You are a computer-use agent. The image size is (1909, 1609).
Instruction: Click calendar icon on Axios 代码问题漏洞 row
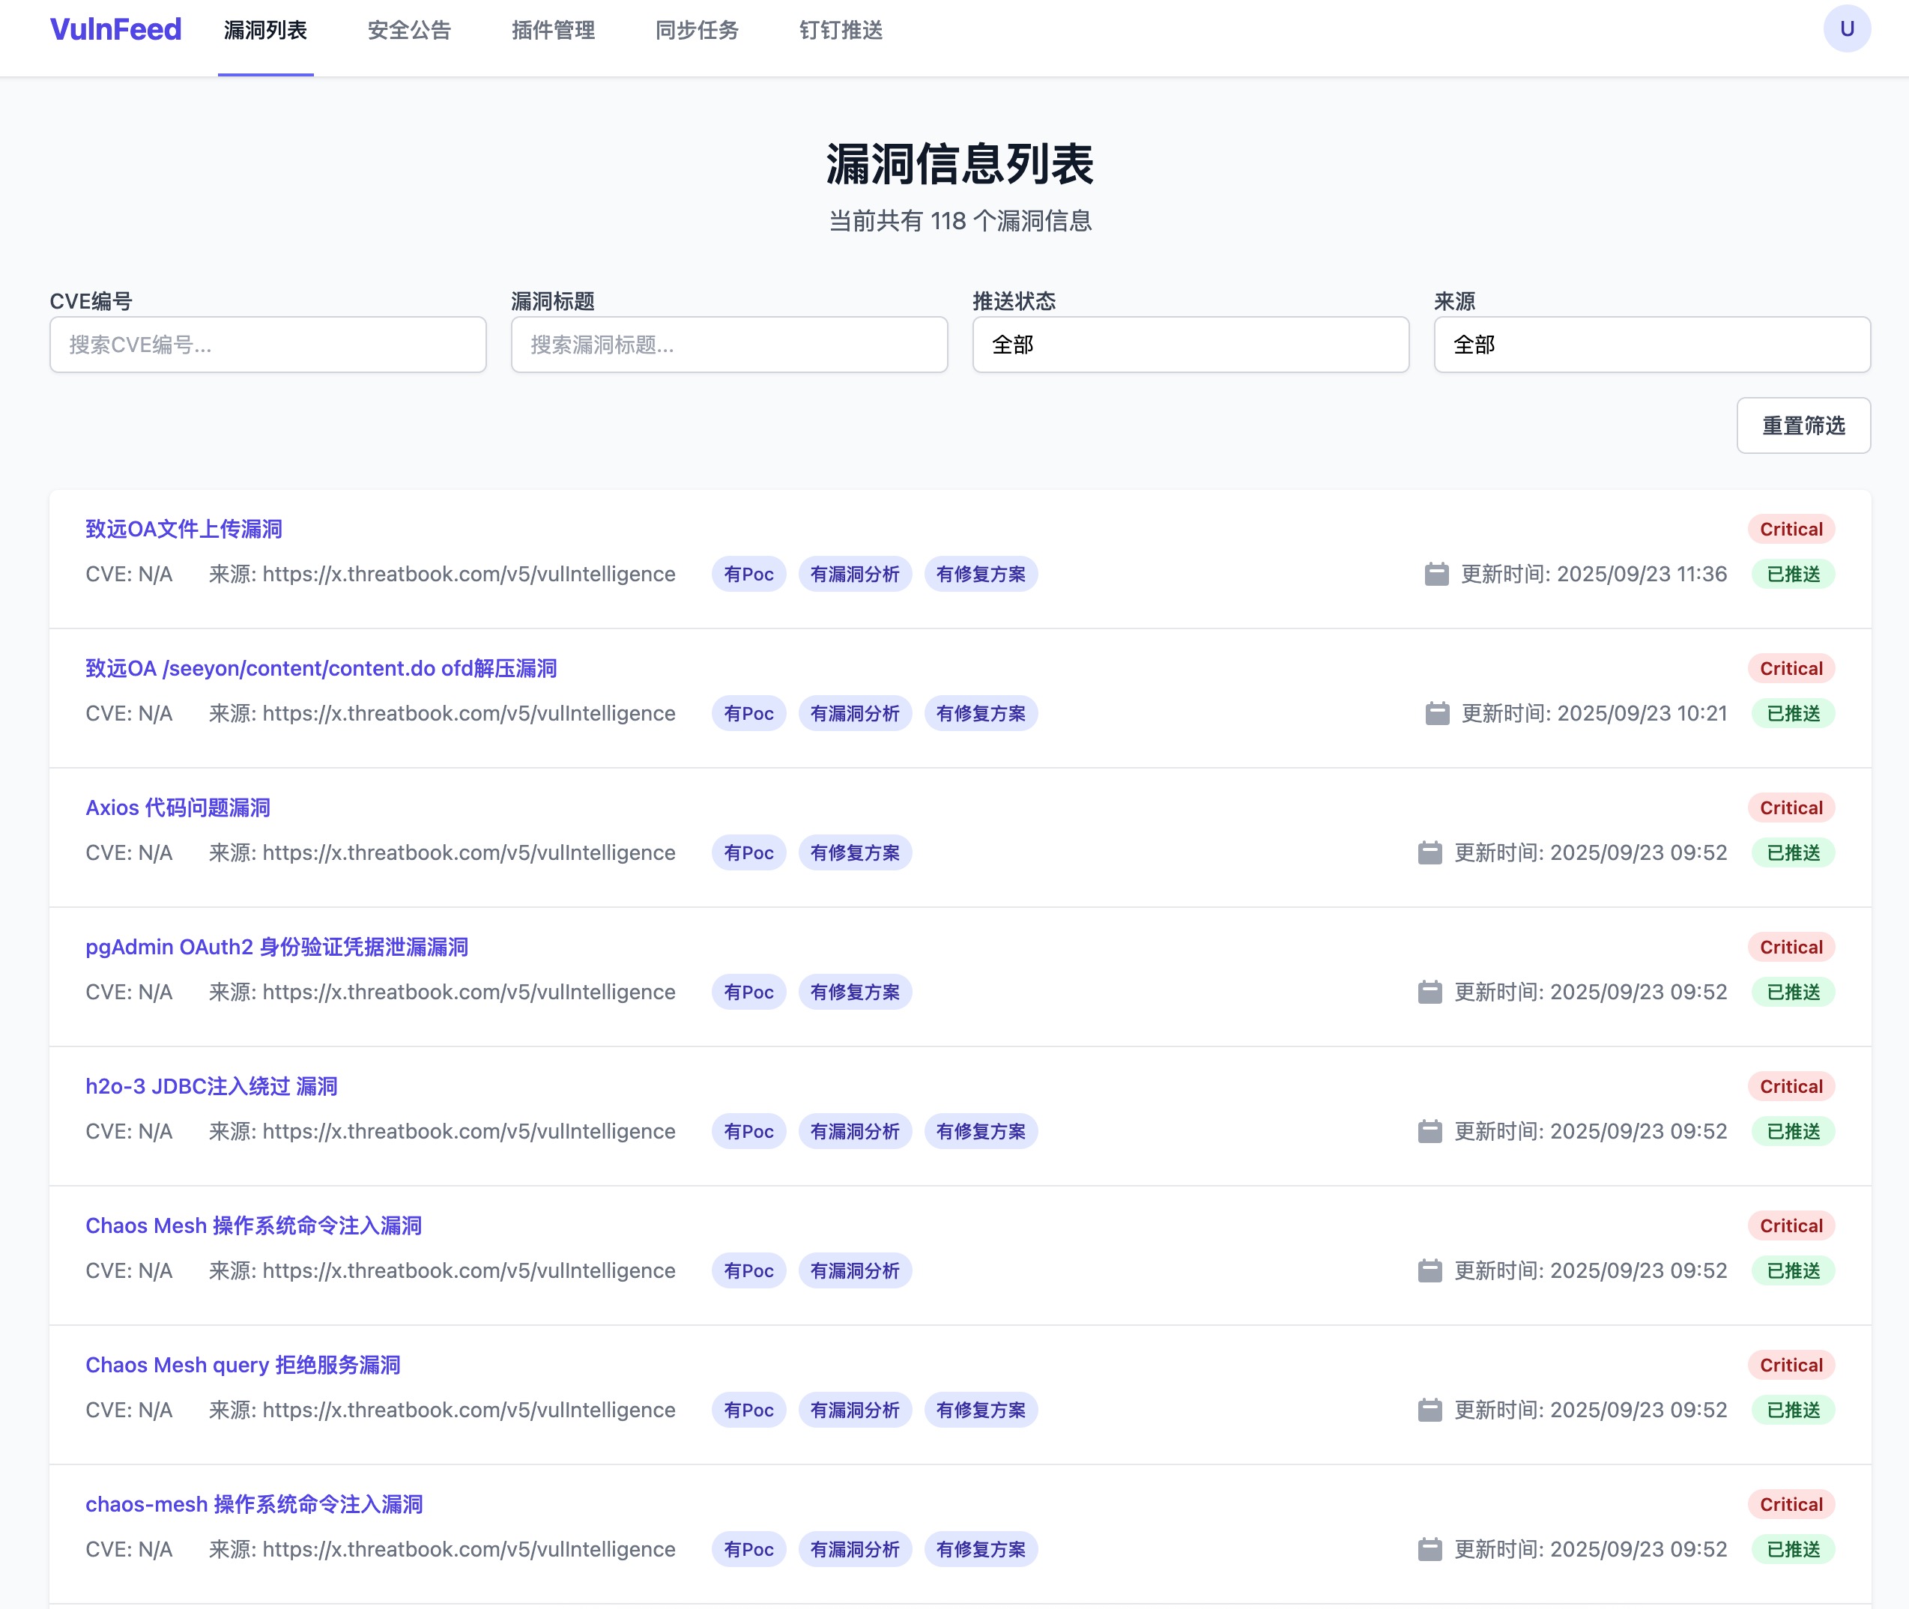coord(1430,853)
